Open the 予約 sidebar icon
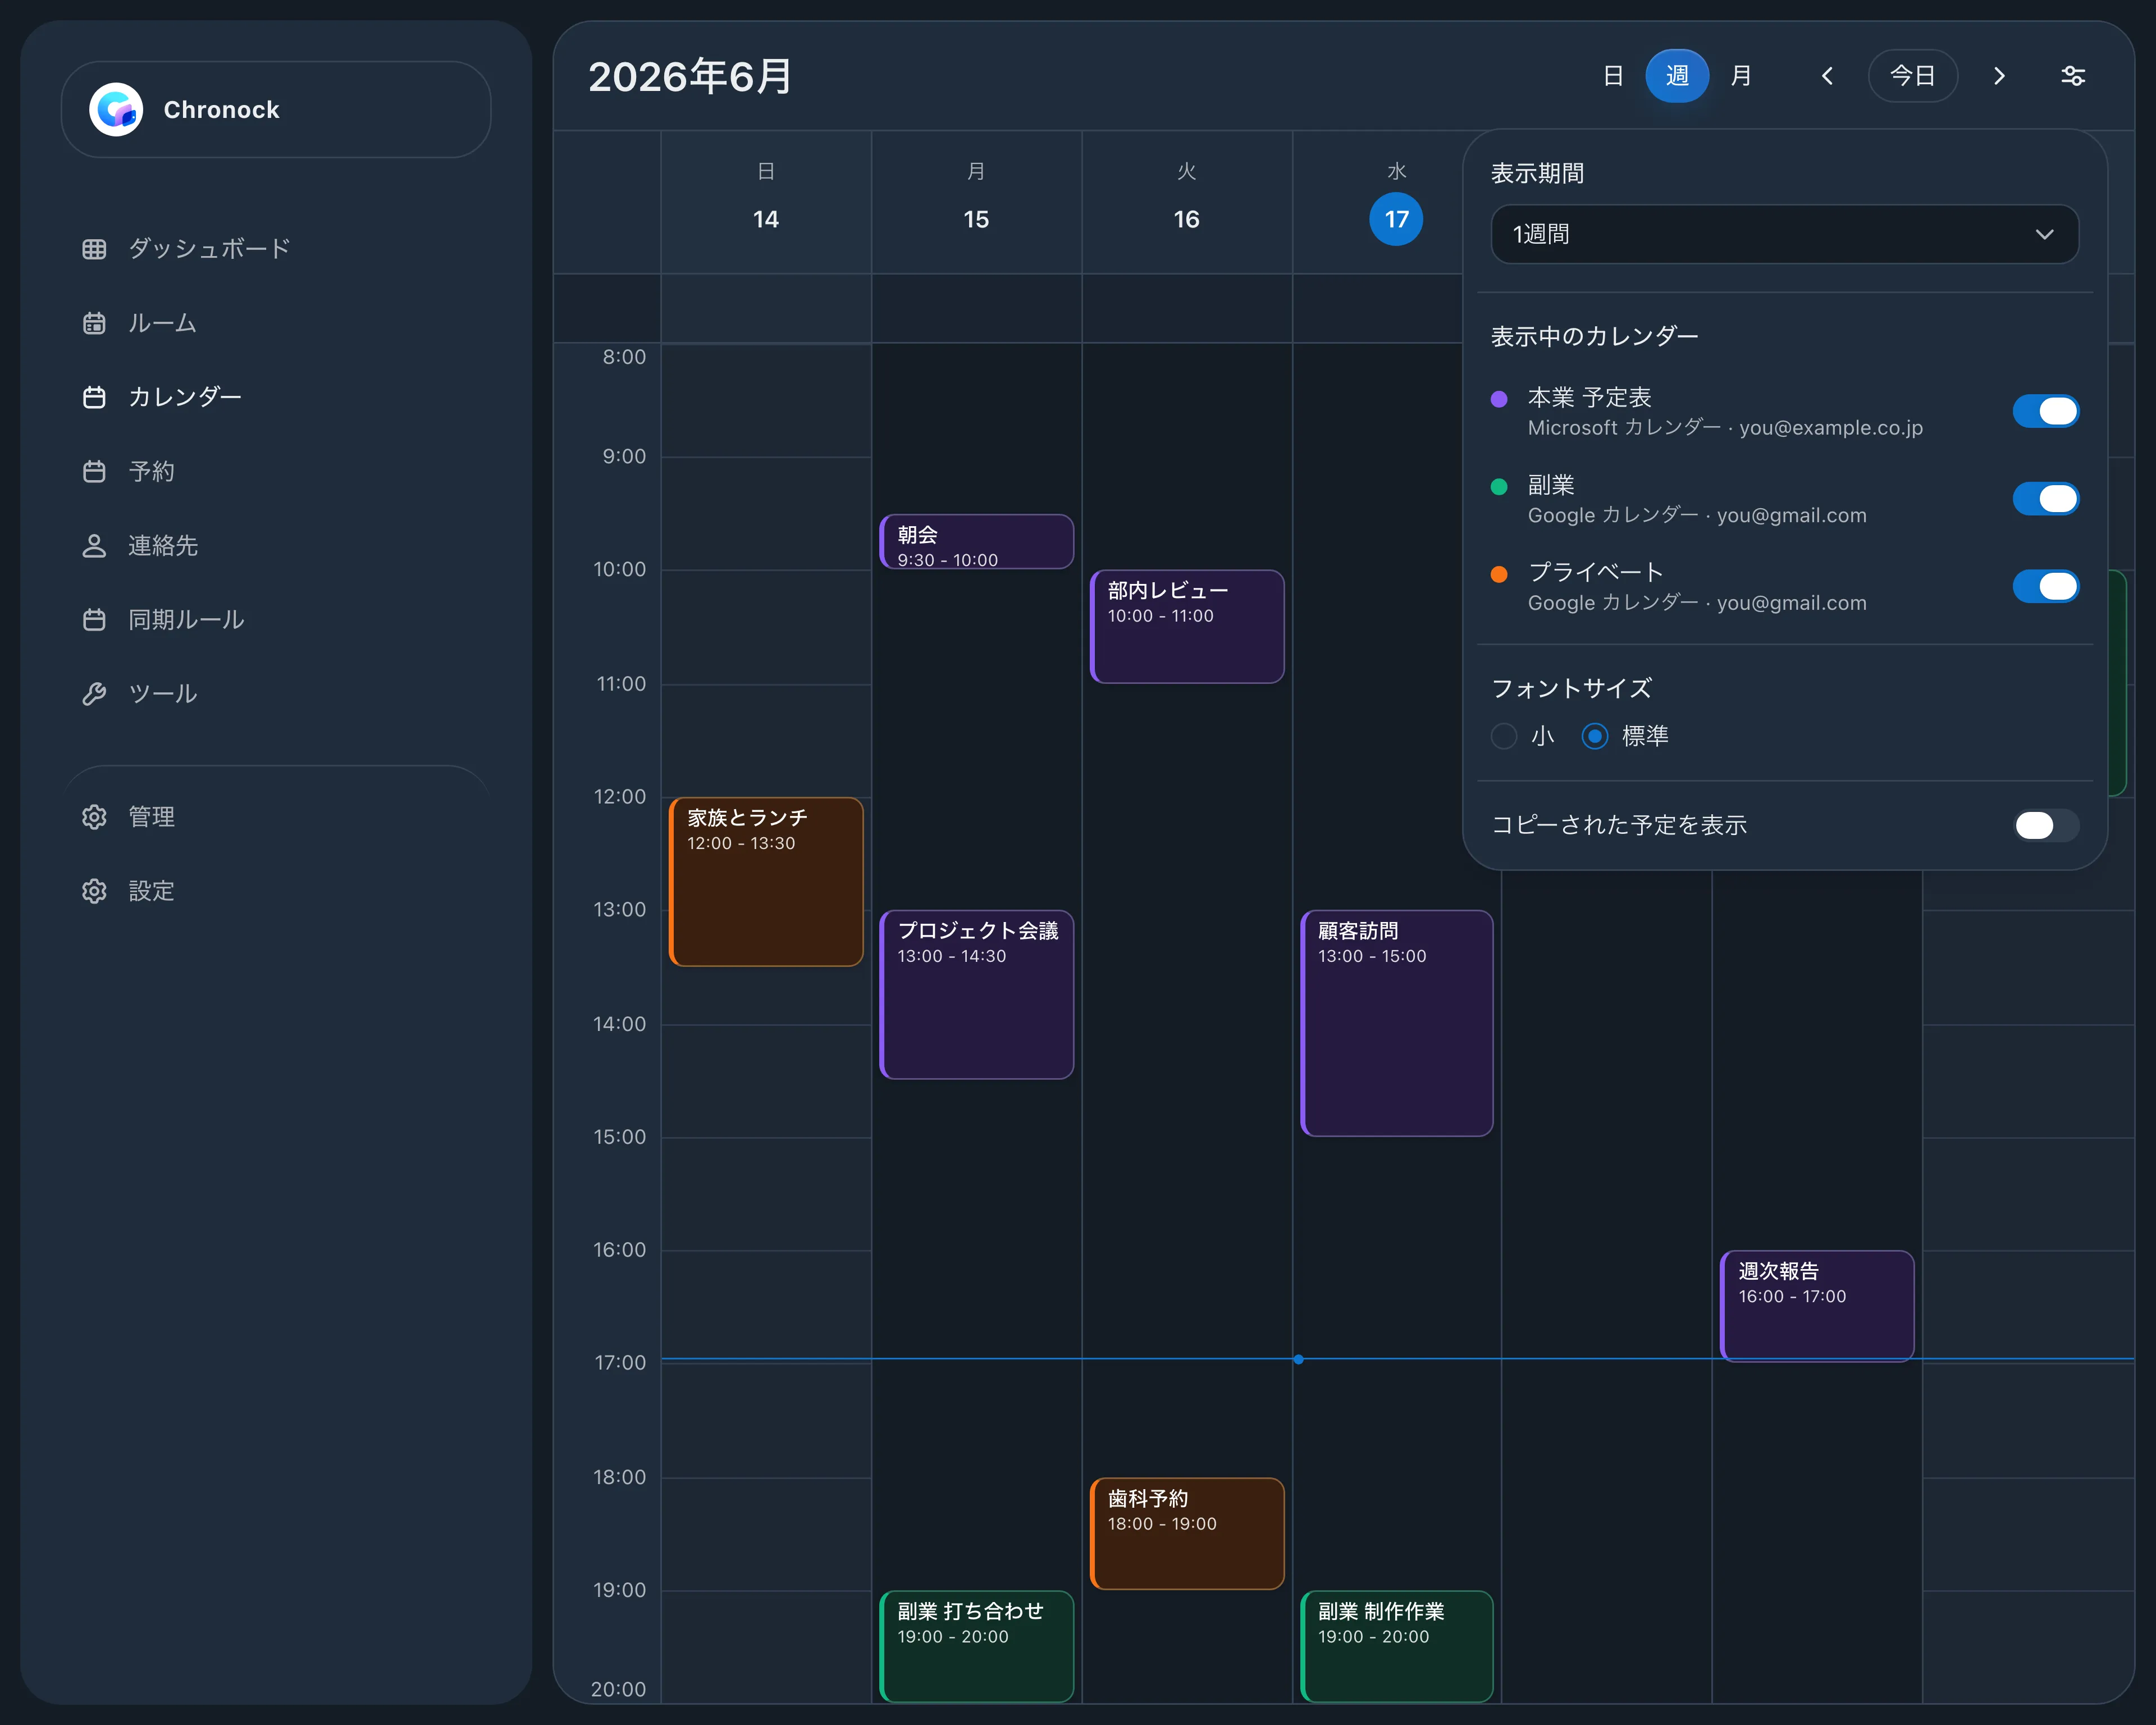The image size is (2156, 1725). tap(94, 471)
